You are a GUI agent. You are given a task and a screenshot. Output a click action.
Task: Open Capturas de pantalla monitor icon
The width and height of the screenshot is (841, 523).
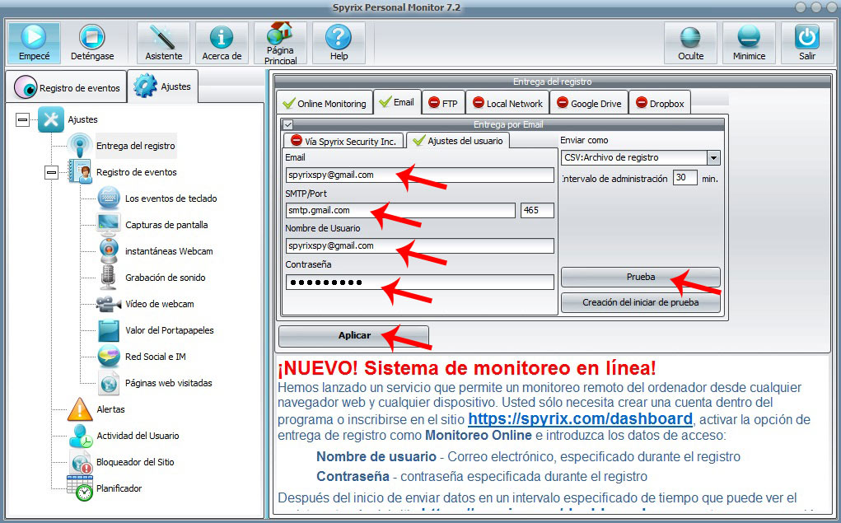click(109, 224)
